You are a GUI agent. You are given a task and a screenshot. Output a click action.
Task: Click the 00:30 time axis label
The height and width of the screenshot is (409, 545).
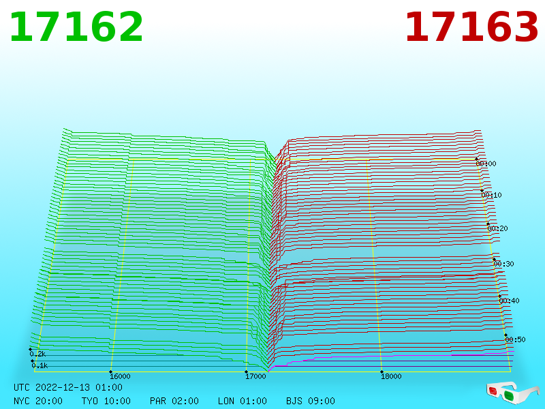coord(503,264)
